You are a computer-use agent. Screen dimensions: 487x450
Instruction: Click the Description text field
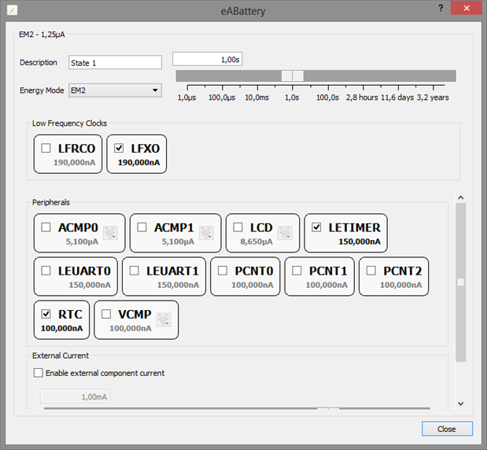point(114,62)
